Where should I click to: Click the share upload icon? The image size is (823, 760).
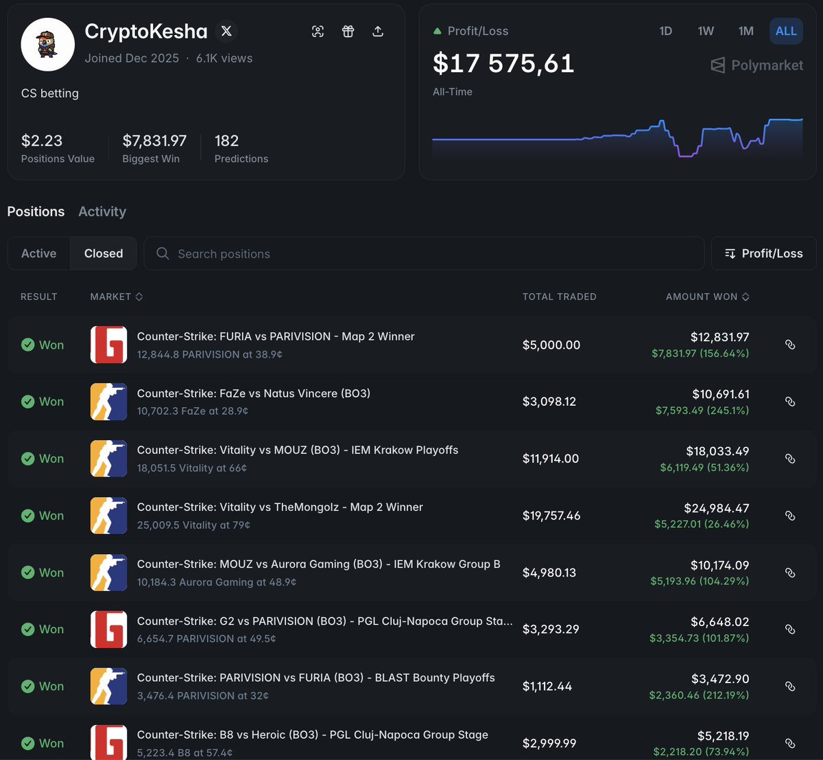tap(378, 31)
